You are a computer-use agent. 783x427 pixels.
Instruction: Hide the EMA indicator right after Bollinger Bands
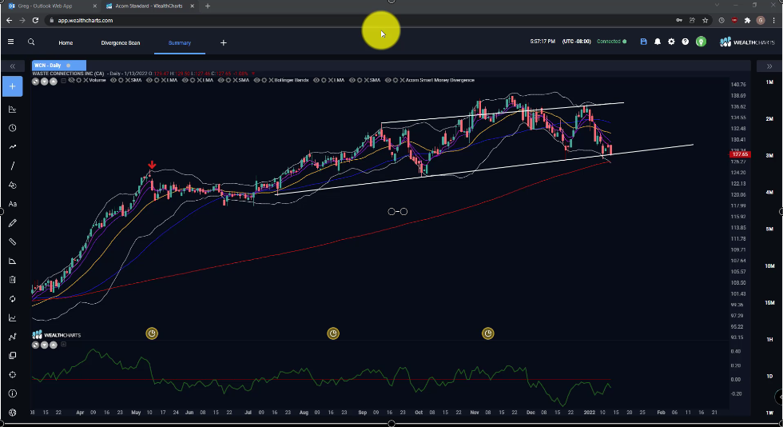[x=316, y=81]
